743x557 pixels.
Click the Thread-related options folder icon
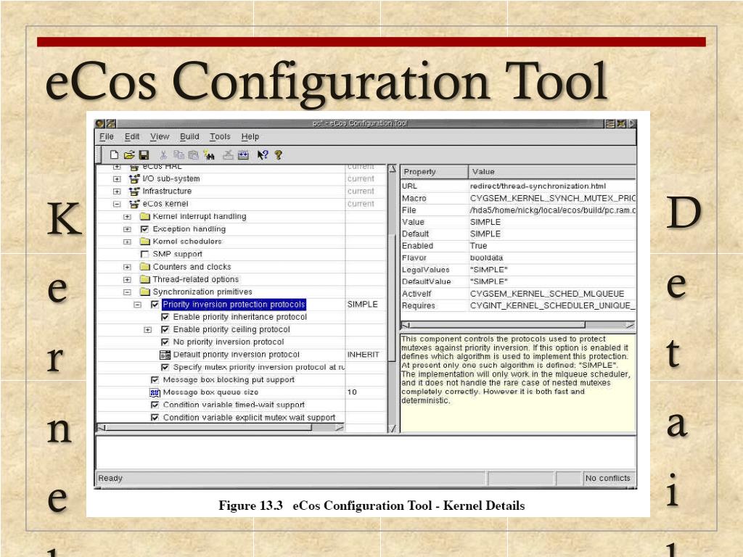point(145,279)
